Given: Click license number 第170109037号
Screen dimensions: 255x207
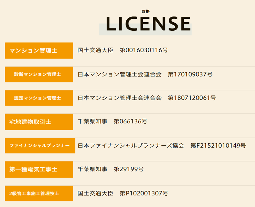Looking at the screenshot, I should (190, 74).
